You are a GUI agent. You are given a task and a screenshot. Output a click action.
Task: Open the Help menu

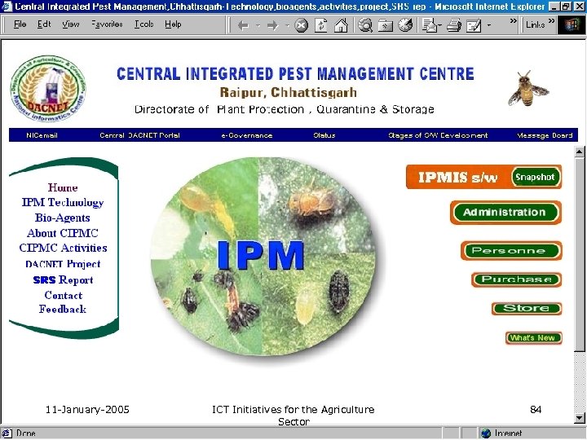tap(173, 24)
